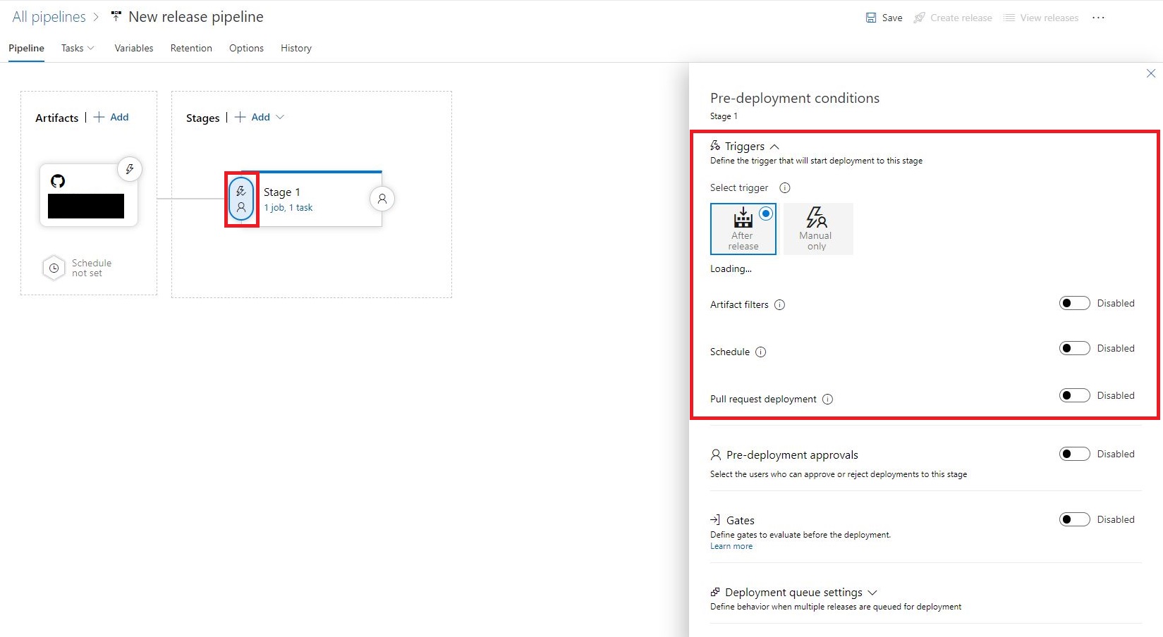Open Stage 1 post-deployment conditions person icon
The height and width of the screenshot is (637, 1163).
click(382, 199)
